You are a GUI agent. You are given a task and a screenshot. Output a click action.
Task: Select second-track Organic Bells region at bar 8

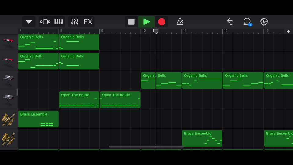tap(79, 61)
